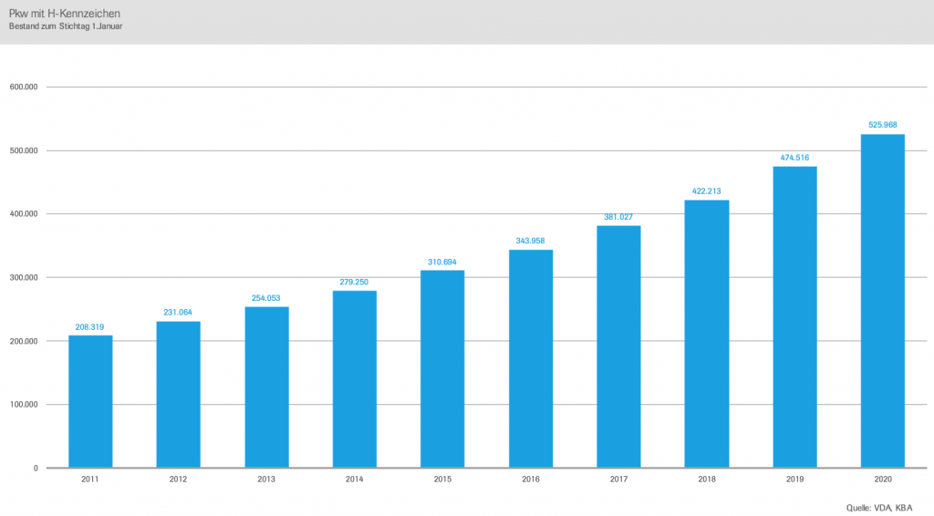Click the tallest bar for 2020
This screenshot has width=934, height=516.
coord(883,301)
